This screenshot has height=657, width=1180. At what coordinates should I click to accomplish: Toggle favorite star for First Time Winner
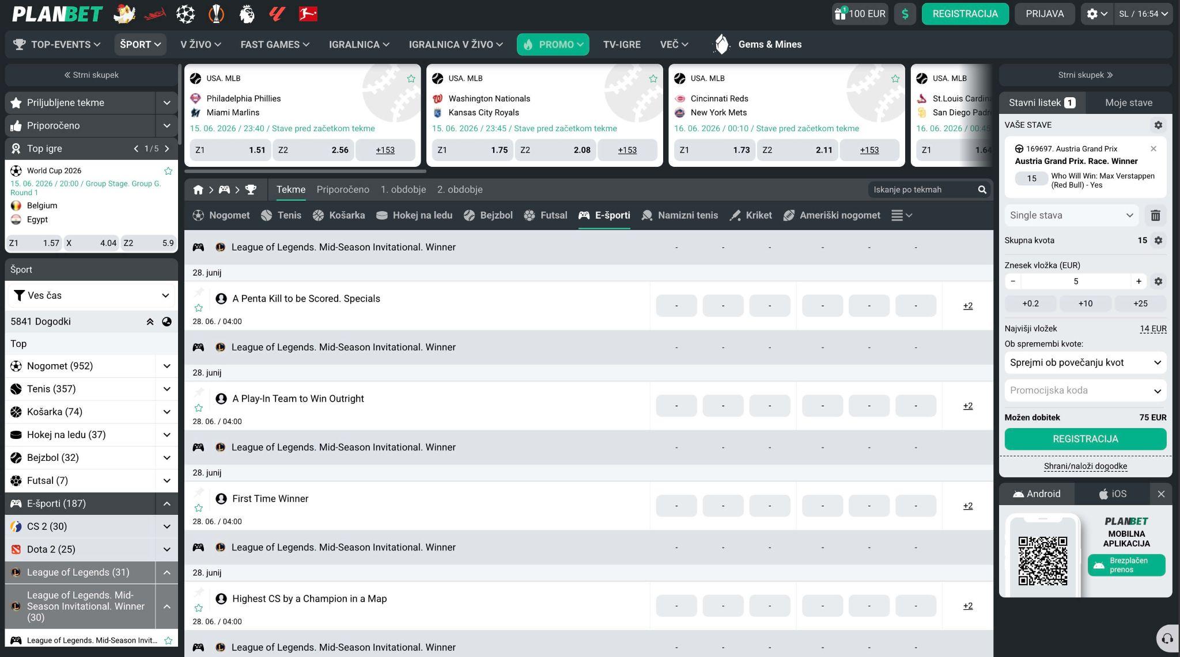coord(199,508)
